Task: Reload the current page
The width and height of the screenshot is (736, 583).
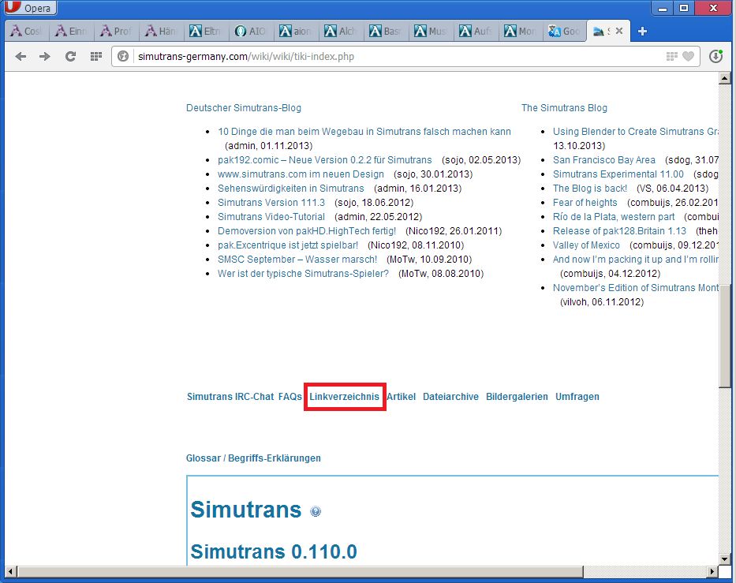Action: tap(70, 56)
